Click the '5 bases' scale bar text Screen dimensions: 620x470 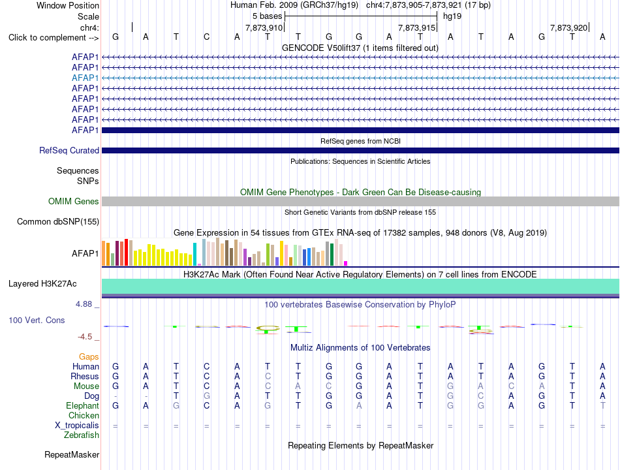[268, 16]
